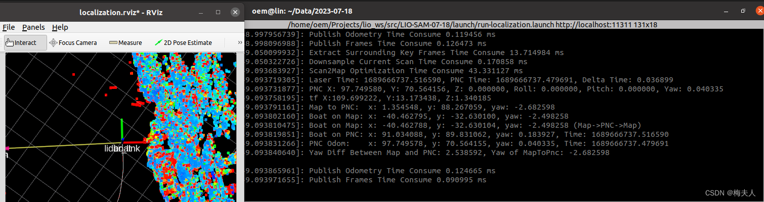Open the File menu in RViz
The image size is (764, 202).
(x=9, y=27)
